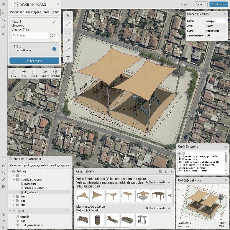The height and width of the screenshot is (230, 230).
Task: Select the Place move tool
Action: click(24, 73)
